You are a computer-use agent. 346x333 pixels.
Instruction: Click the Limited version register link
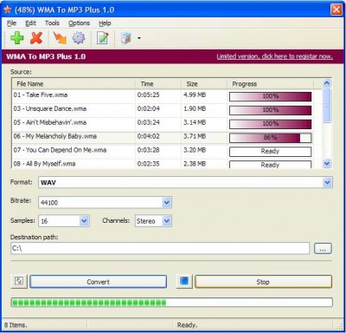(x=274, y=56)
